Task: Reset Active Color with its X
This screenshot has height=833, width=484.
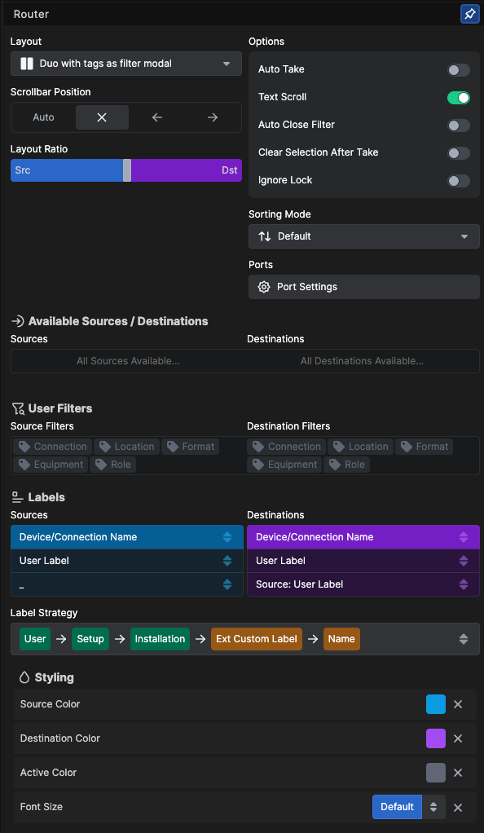Action: pyautogui.click(x=458, y=773)
